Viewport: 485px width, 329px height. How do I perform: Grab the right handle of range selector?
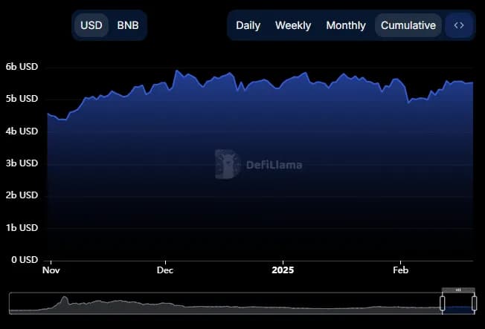pos(475,303)
